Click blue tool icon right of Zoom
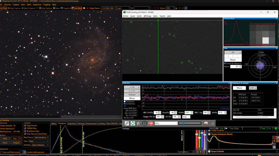Viewport: 279px width, 156px height. point(186,8)
